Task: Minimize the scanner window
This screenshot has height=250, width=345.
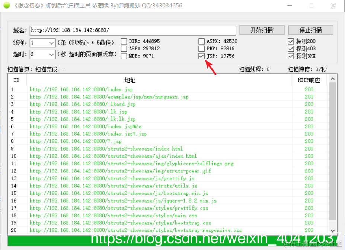Action: [290, 6]
